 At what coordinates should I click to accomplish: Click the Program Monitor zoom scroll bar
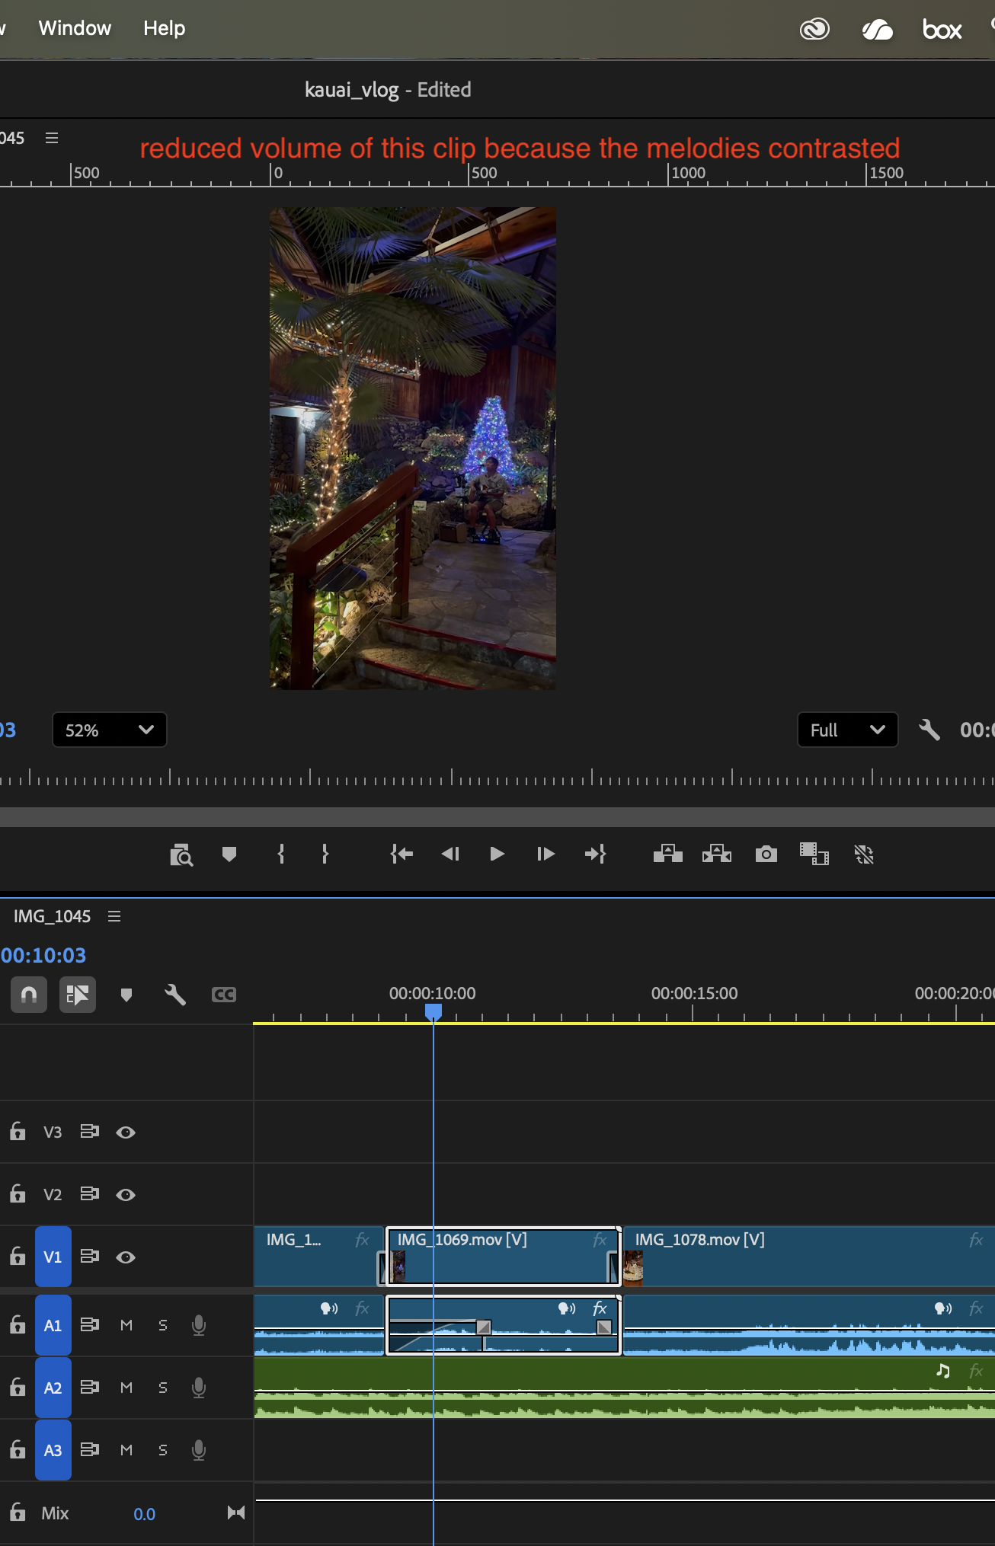pos(497,817)
